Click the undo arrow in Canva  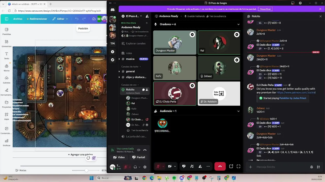(x=77, y=19)
